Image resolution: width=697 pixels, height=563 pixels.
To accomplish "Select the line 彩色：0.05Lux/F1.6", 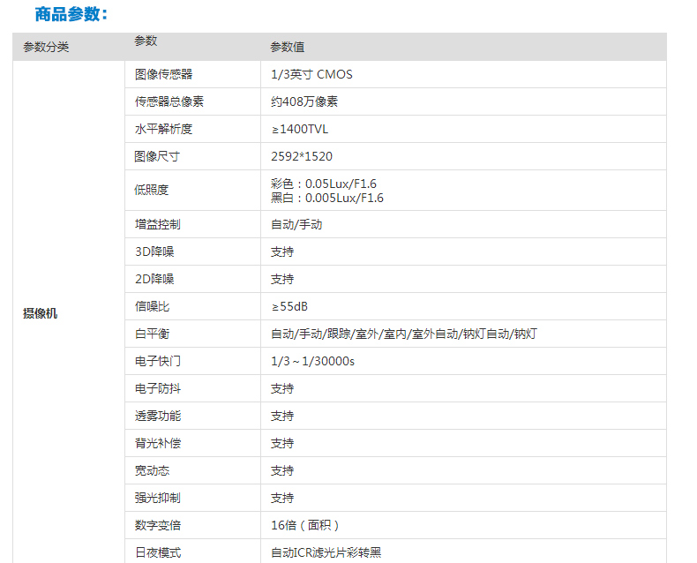I will 323,184.
